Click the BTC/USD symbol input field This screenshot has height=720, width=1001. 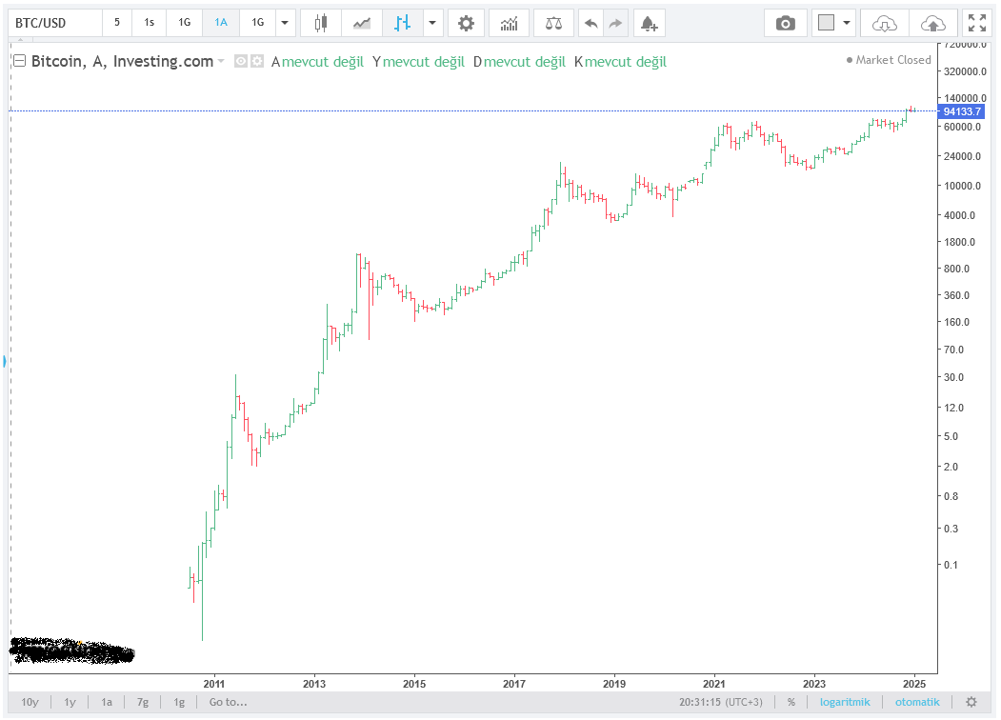pyautogui.click(x=54, y=23)
